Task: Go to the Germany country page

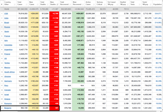Action: coord(8,81)
